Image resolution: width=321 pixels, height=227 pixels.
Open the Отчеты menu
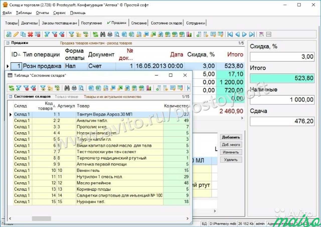click(42, 13)
